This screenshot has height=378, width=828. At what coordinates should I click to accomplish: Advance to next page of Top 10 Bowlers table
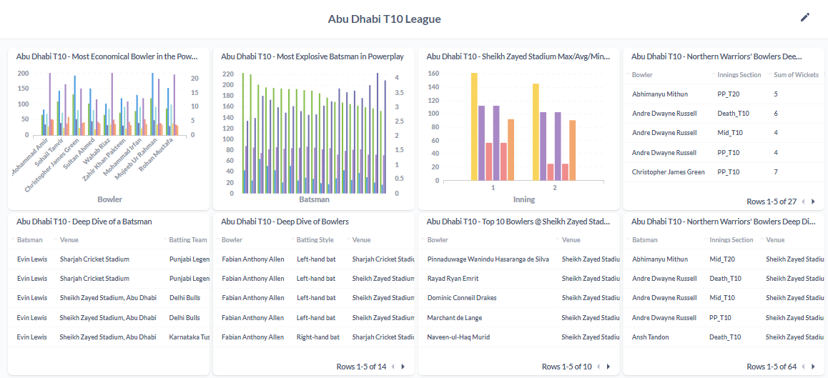pyautogui.click(x=608, y=367)
